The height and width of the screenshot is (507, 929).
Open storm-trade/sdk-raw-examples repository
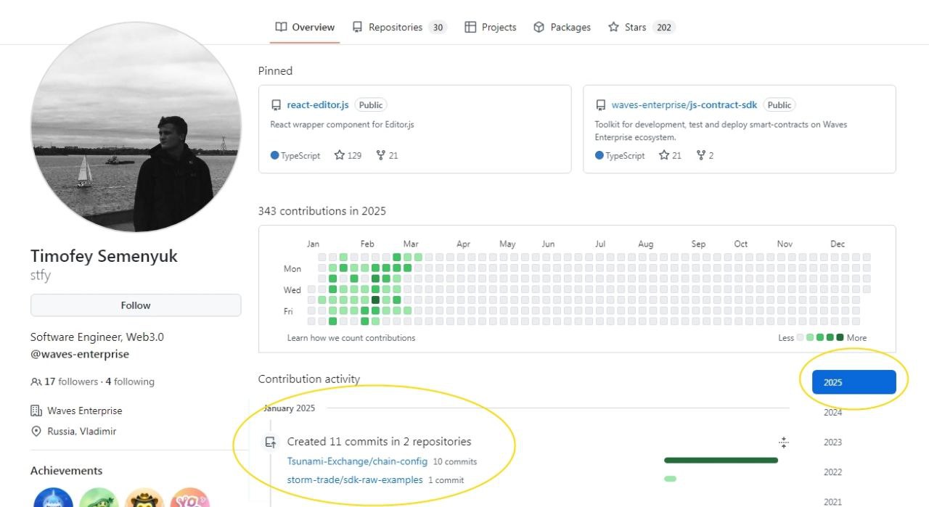[x=355, y=479]
